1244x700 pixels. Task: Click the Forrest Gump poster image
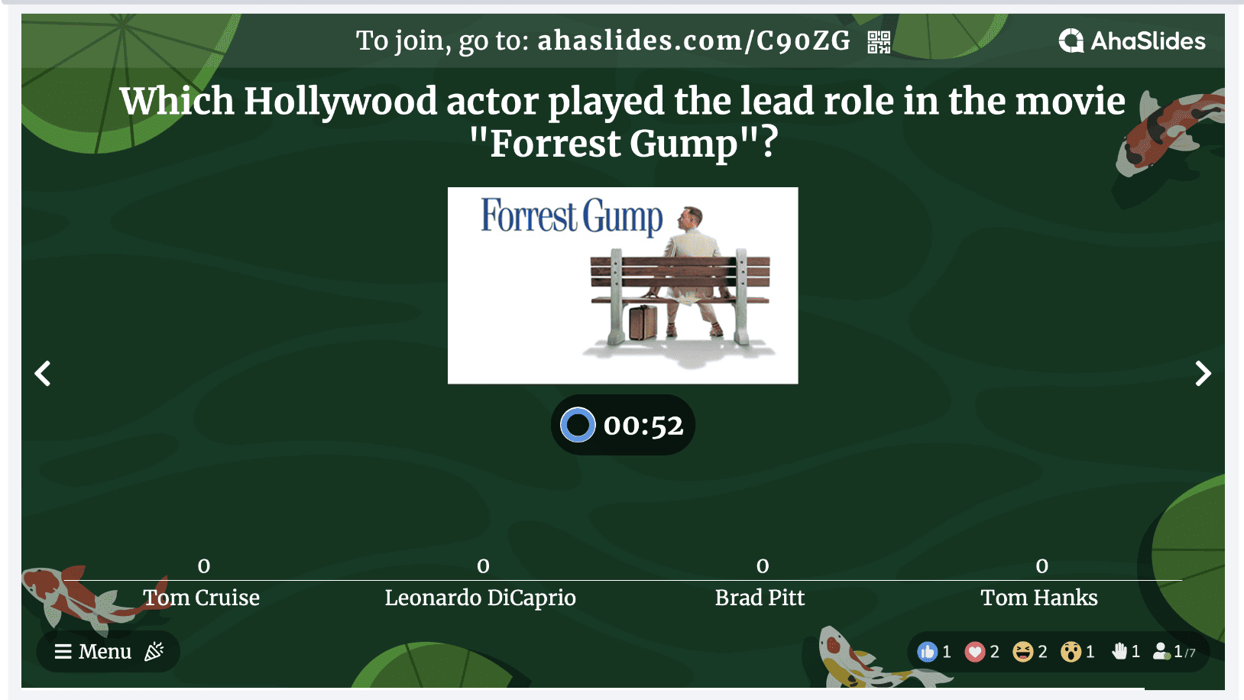(623, 286)
